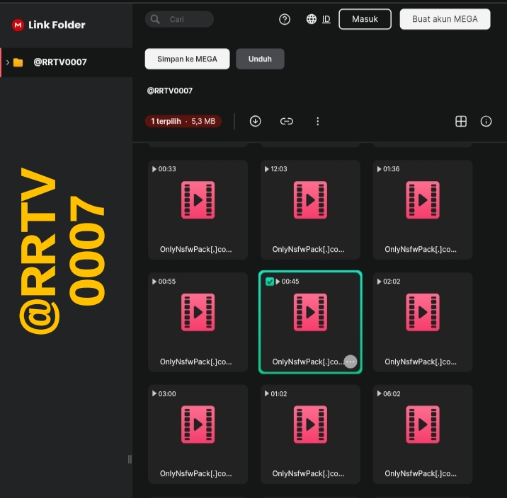The width and height of the screenshot is (507, 498).
Task: Select the 12:03 video file icon
Action: pyautogui.click(x=310, y=200)
